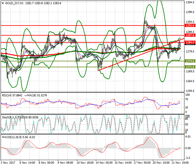
Task: Select the green 1274.6 price level label
Action: pos(190,61)
